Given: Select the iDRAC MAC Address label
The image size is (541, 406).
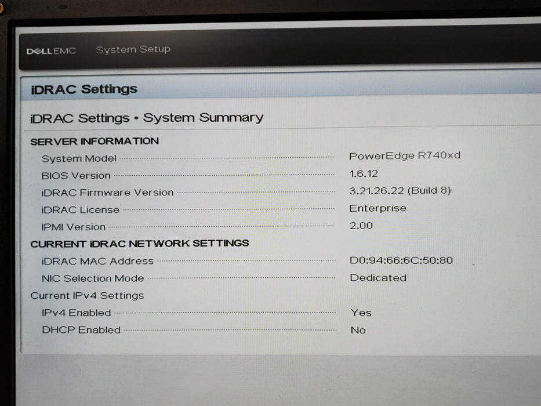Looking at the screenshot, I should pyautogui.click(x=97, y=261).
